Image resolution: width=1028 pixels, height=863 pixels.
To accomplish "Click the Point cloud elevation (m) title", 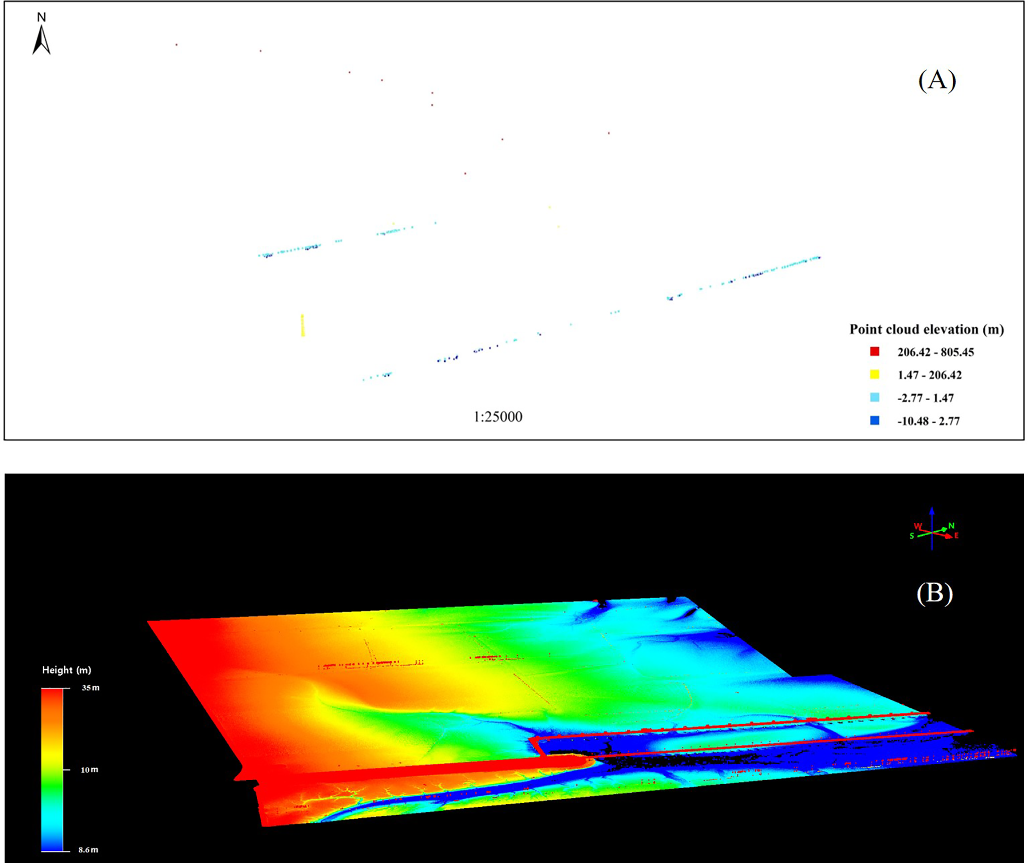I will (x=927, y=329).
